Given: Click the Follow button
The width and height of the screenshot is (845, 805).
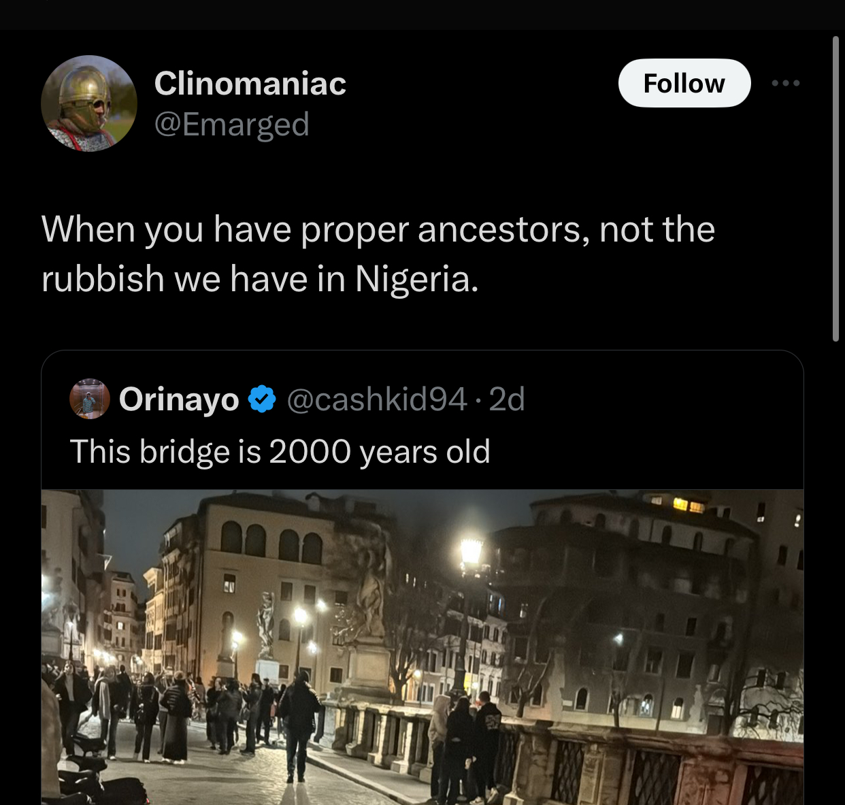Looking at the screenshot, I should pyautogui.click(x=684, y=83).
